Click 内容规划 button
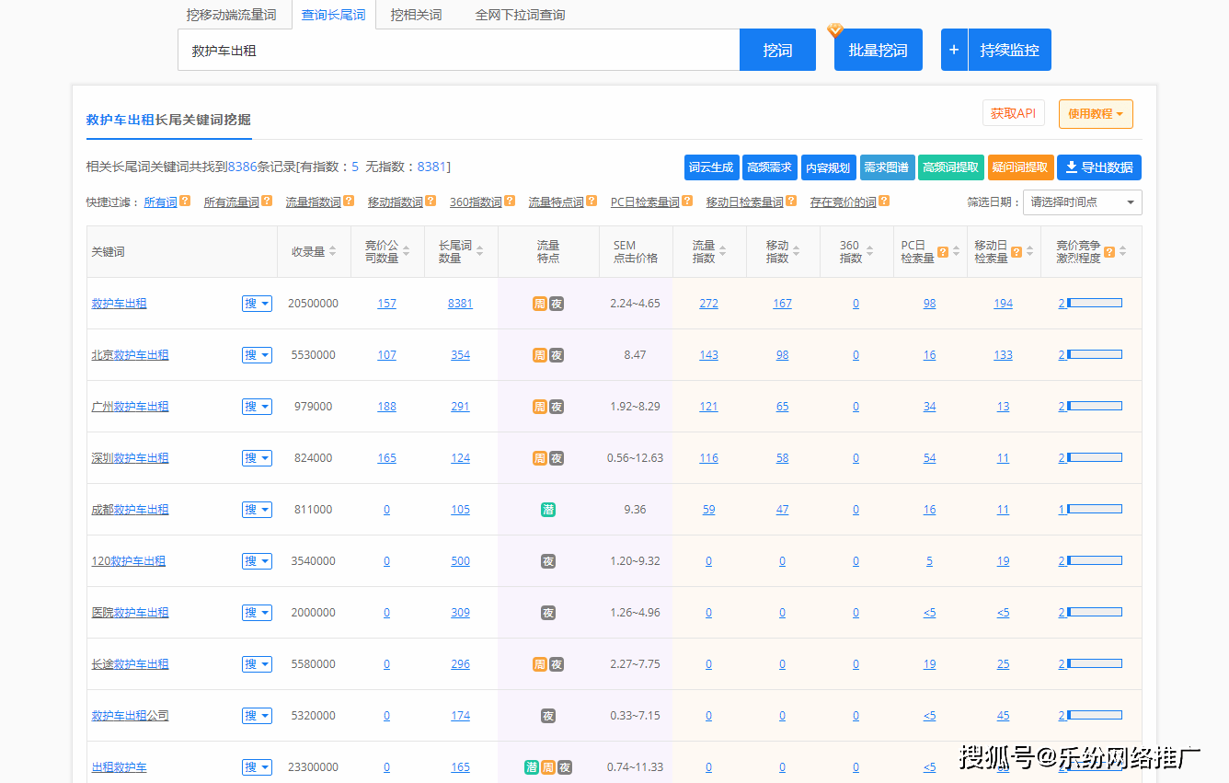This screenshot has height=783, width=1229. [828, 167]
